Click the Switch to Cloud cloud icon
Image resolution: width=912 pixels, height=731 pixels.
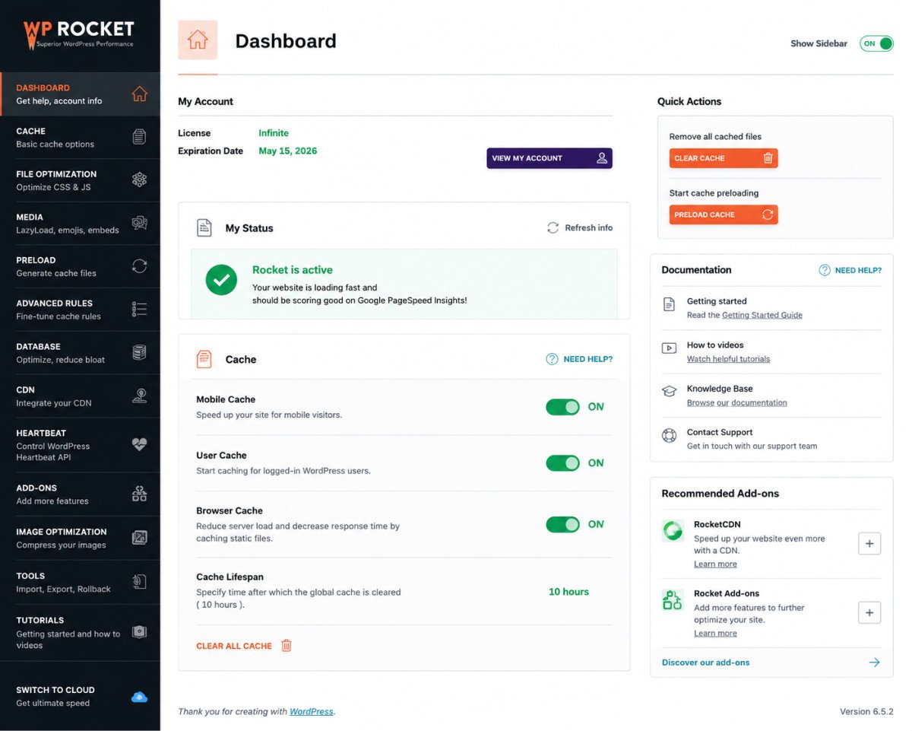[x=139, y=697]
